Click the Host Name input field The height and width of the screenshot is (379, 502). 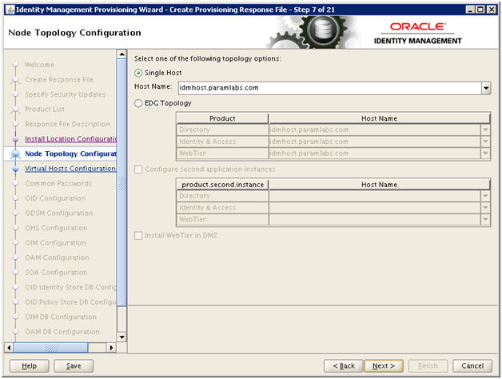coord(329,88)
